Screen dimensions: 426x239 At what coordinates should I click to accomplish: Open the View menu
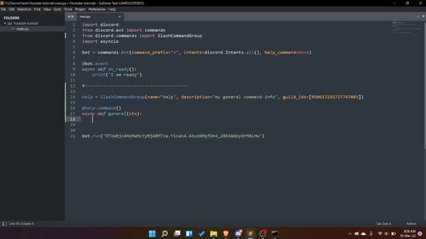pyautogui.click(x=47, y=9)
